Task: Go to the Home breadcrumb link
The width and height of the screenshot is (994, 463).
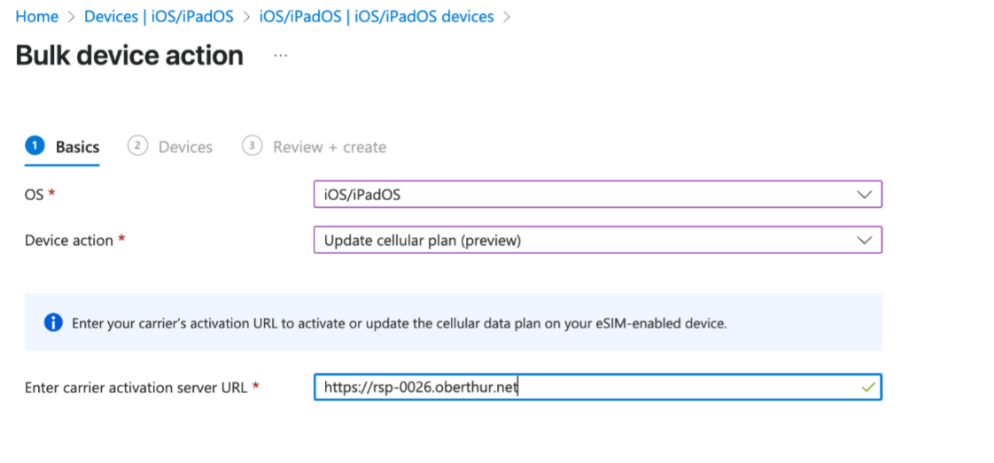Action: pyautogui.click(x=37, y=17)
